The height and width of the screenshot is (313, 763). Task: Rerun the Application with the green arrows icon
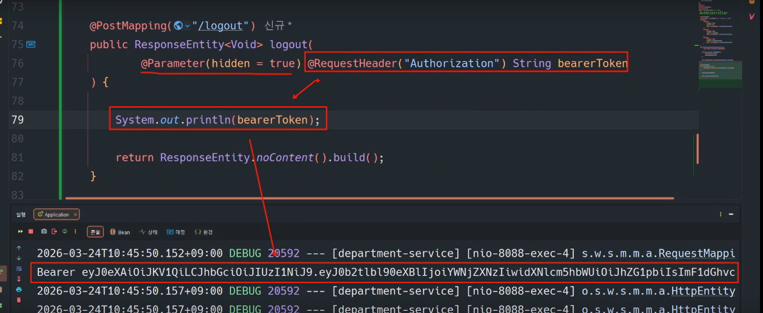click(x=20, y=232)
